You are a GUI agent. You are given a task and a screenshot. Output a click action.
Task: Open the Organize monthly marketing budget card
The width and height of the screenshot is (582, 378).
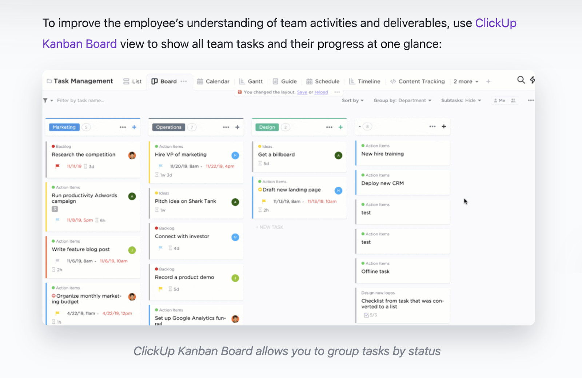[93, 304]
